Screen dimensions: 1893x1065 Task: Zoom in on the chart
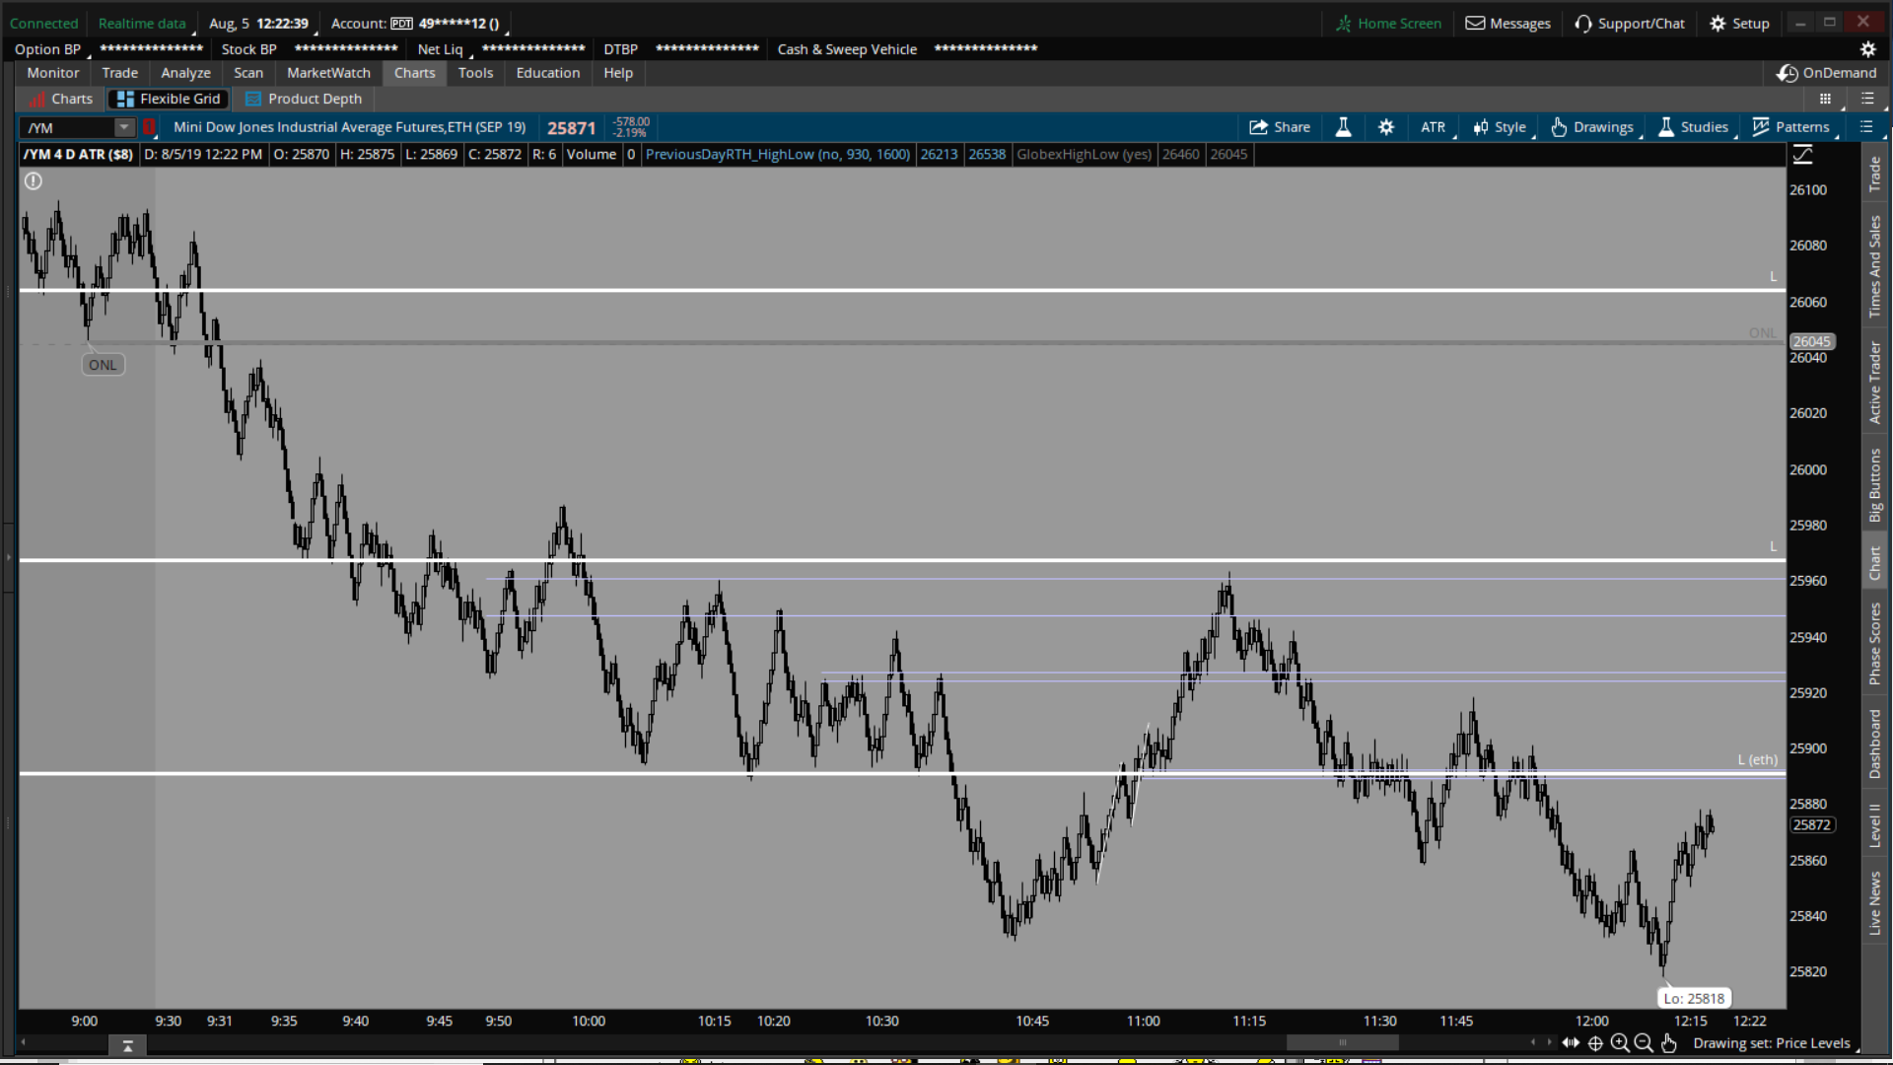point(1620,1043)
